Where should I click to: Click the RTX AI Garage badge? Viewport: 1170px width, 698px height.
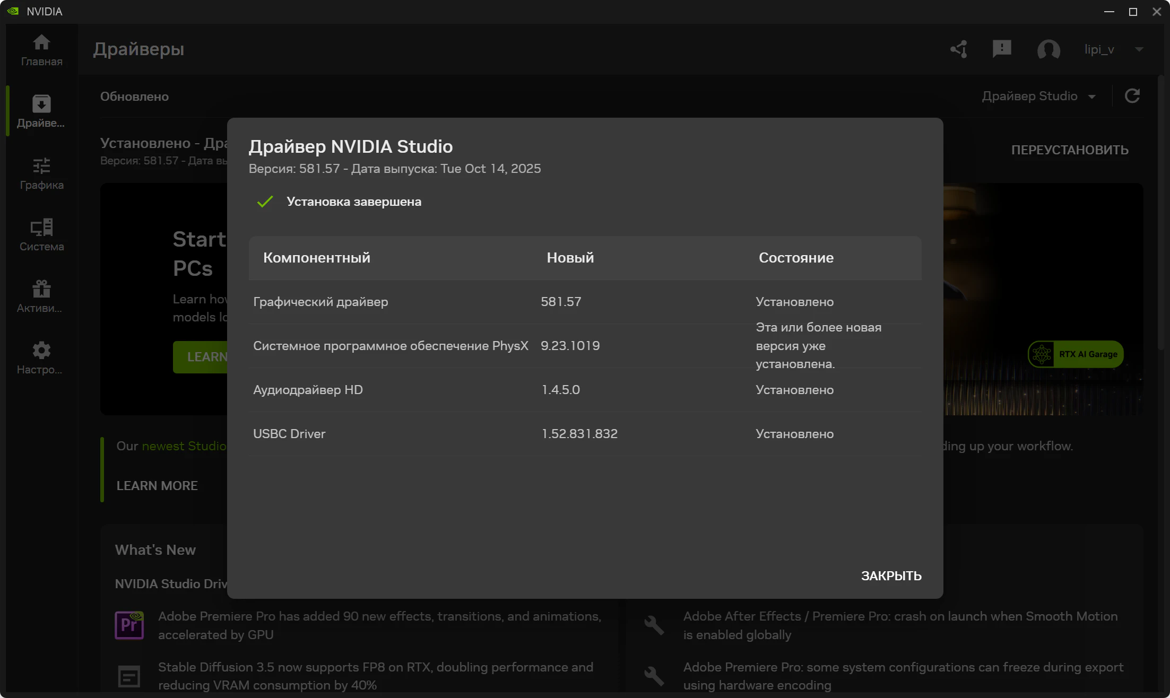[x=1076, y=354]
